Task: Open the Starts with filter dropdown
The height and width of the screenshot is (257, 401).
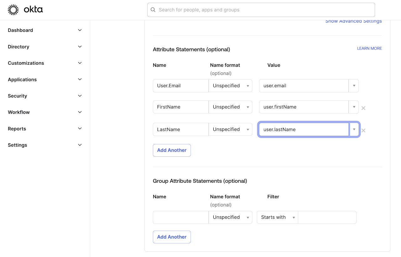Action: [x=278, y=217]
